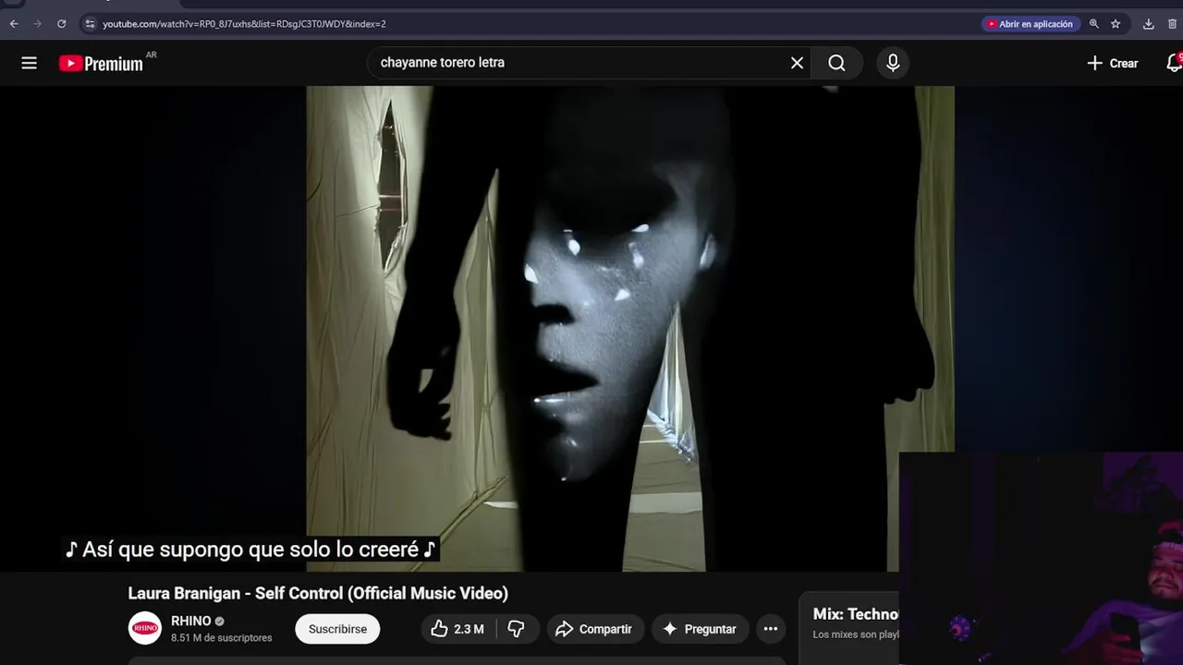Click Abrir en aplicación button
The image size is (1183, 665).
1030,24
